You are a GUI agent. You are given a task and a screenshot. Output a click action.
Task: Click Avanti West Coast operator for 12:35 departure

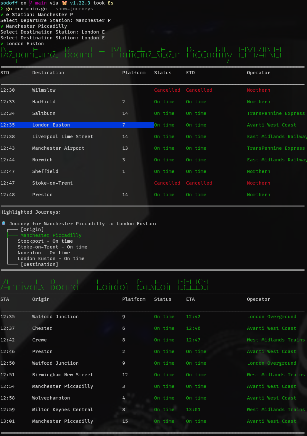coord(272,125)
